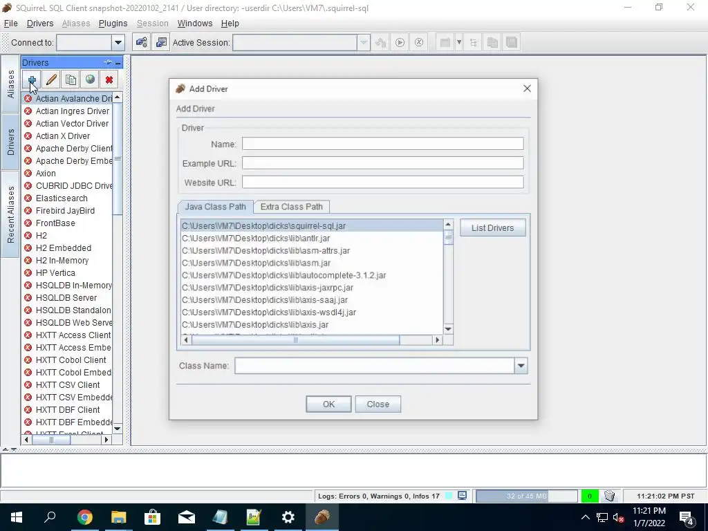
Task: Open the Drivers menu
Action: pos(39,24)
